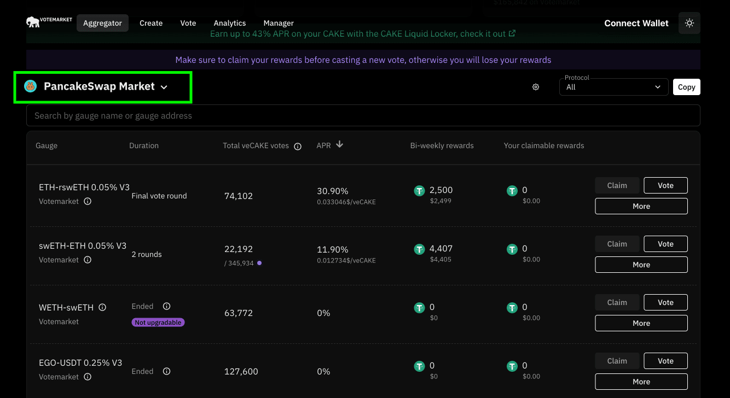Sort by APR using the arrow
Viewport: 730px width, 398px height.
(x=339, y=145)
